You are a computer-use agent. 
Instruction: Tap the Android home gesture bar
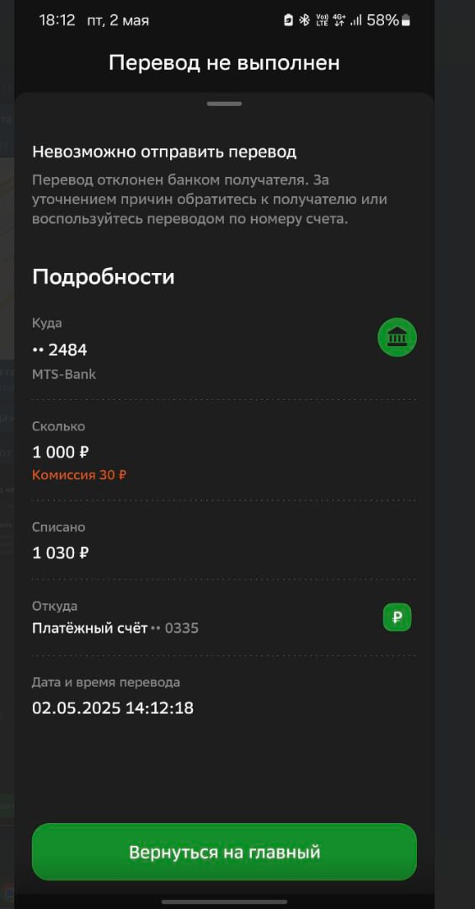(224, 902)
